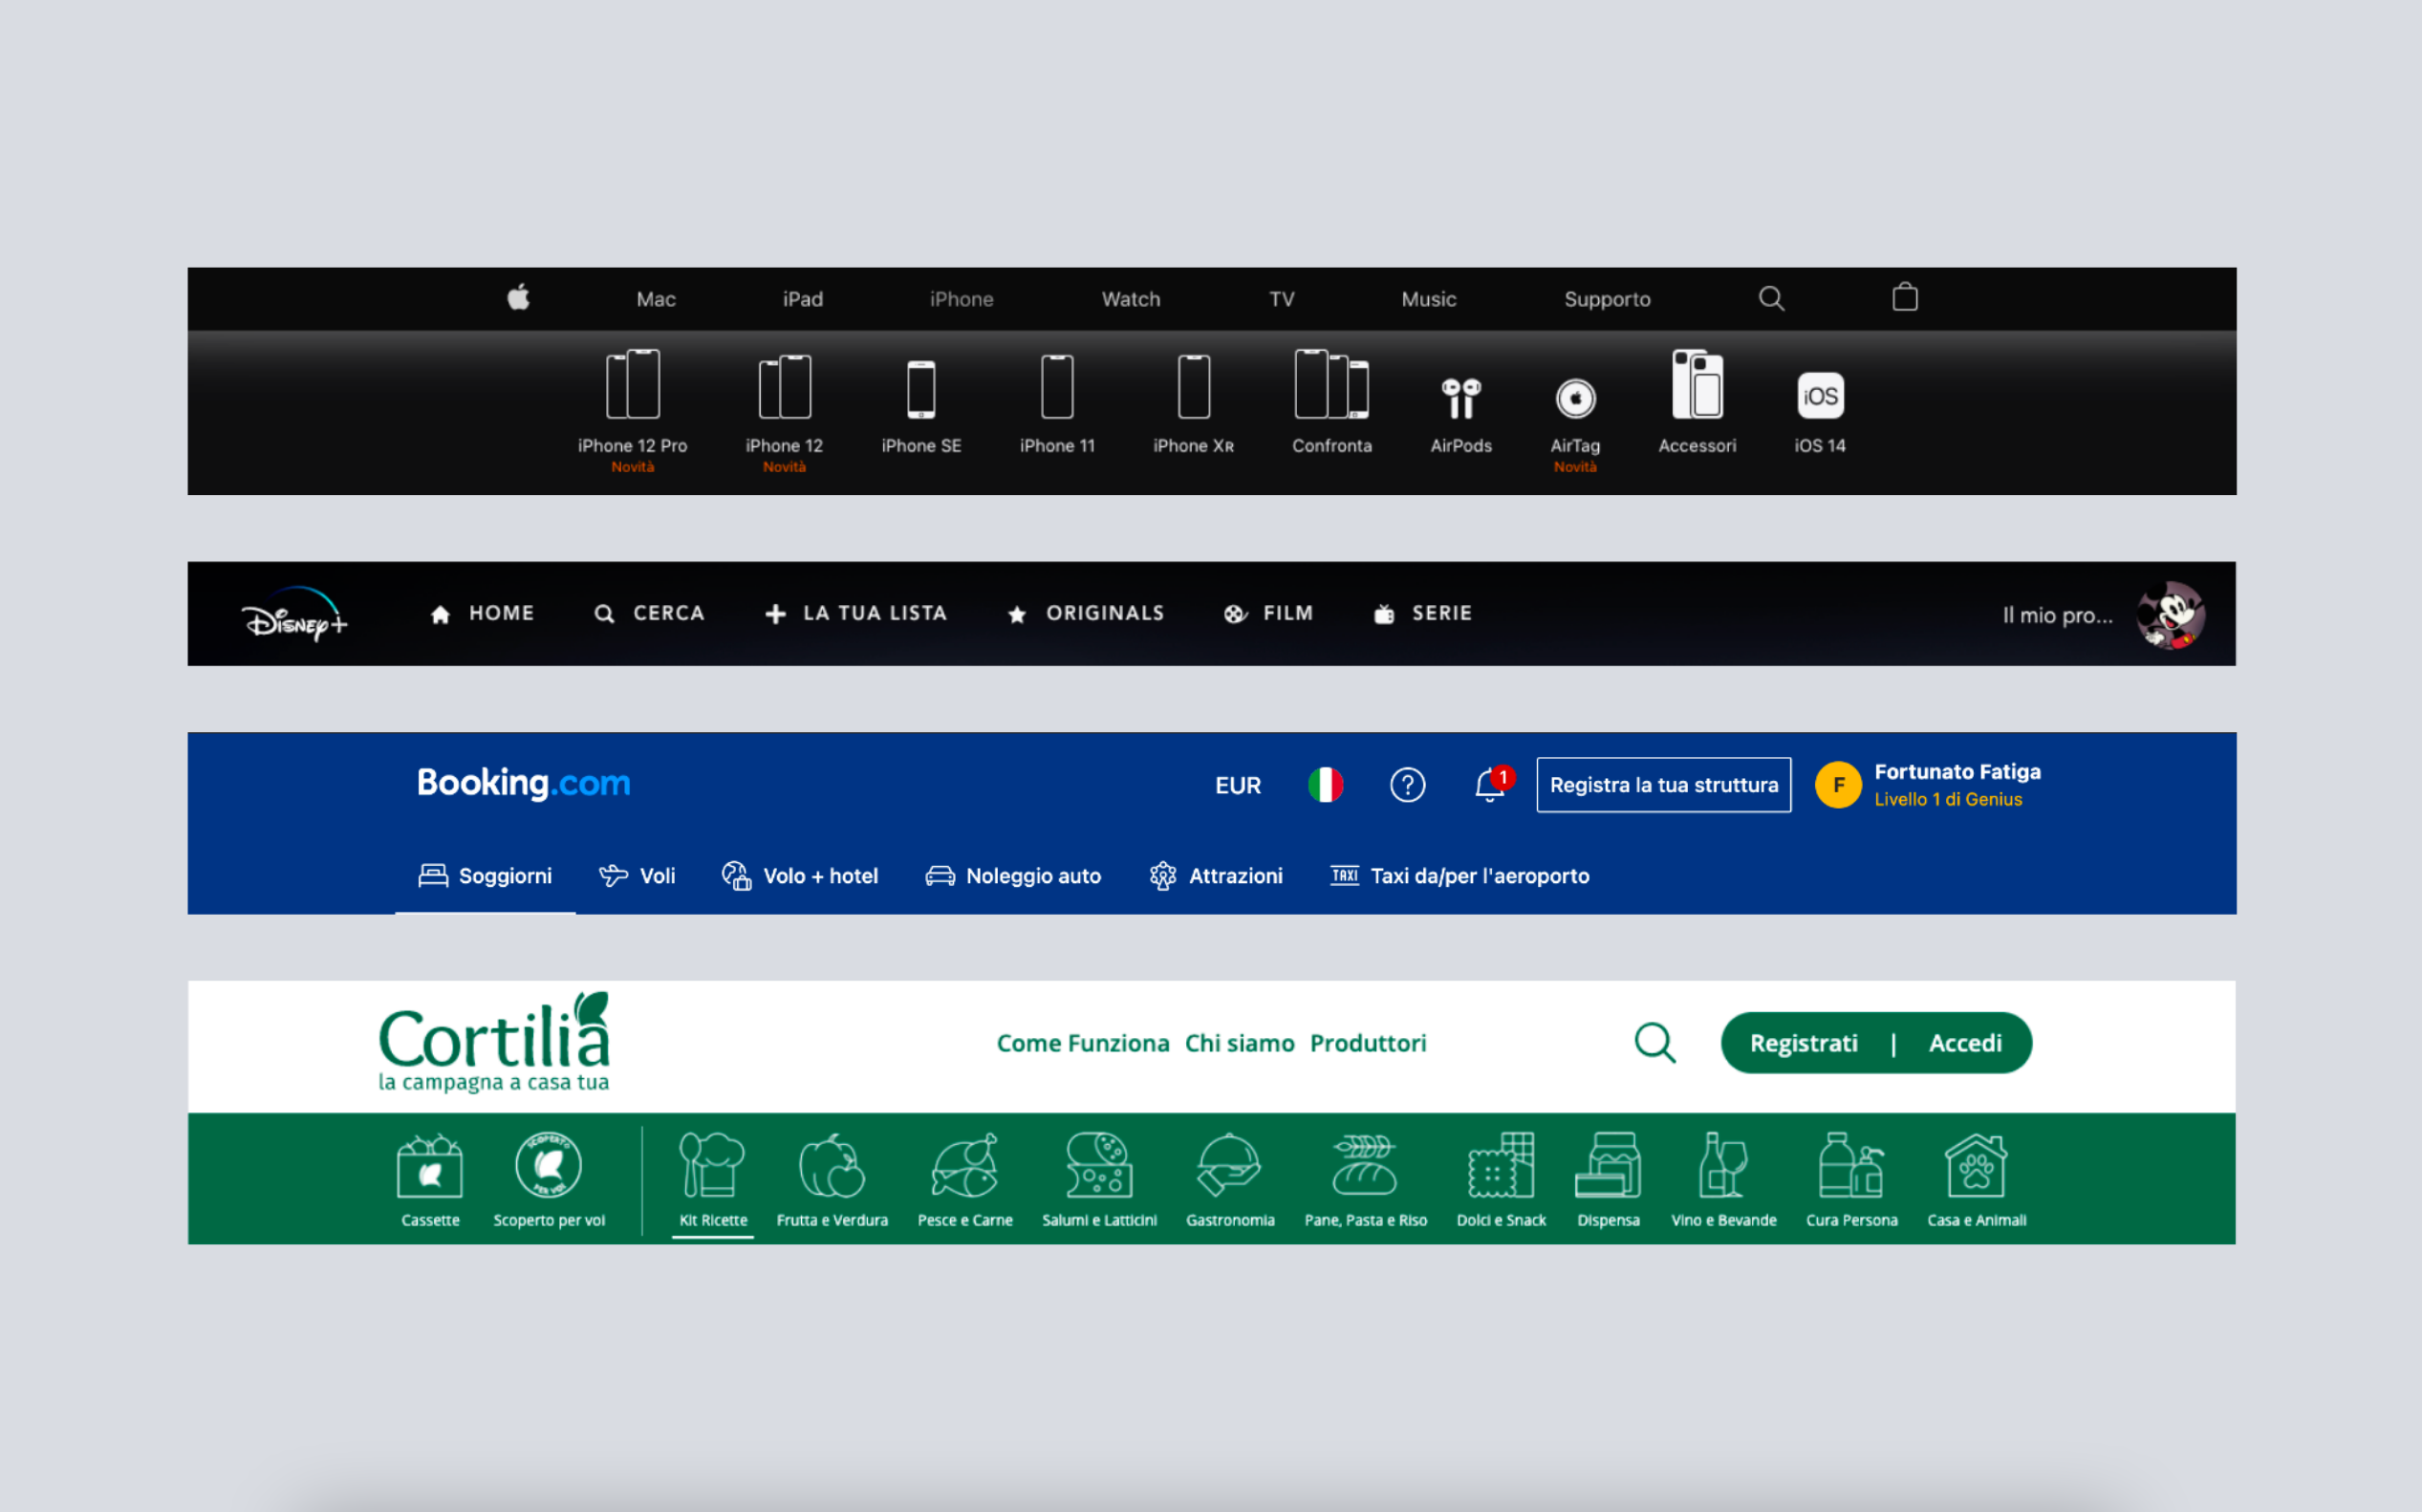The image size is (2422, 1512).
Task: Open the Mac menu item
Action: click(656, 299)
